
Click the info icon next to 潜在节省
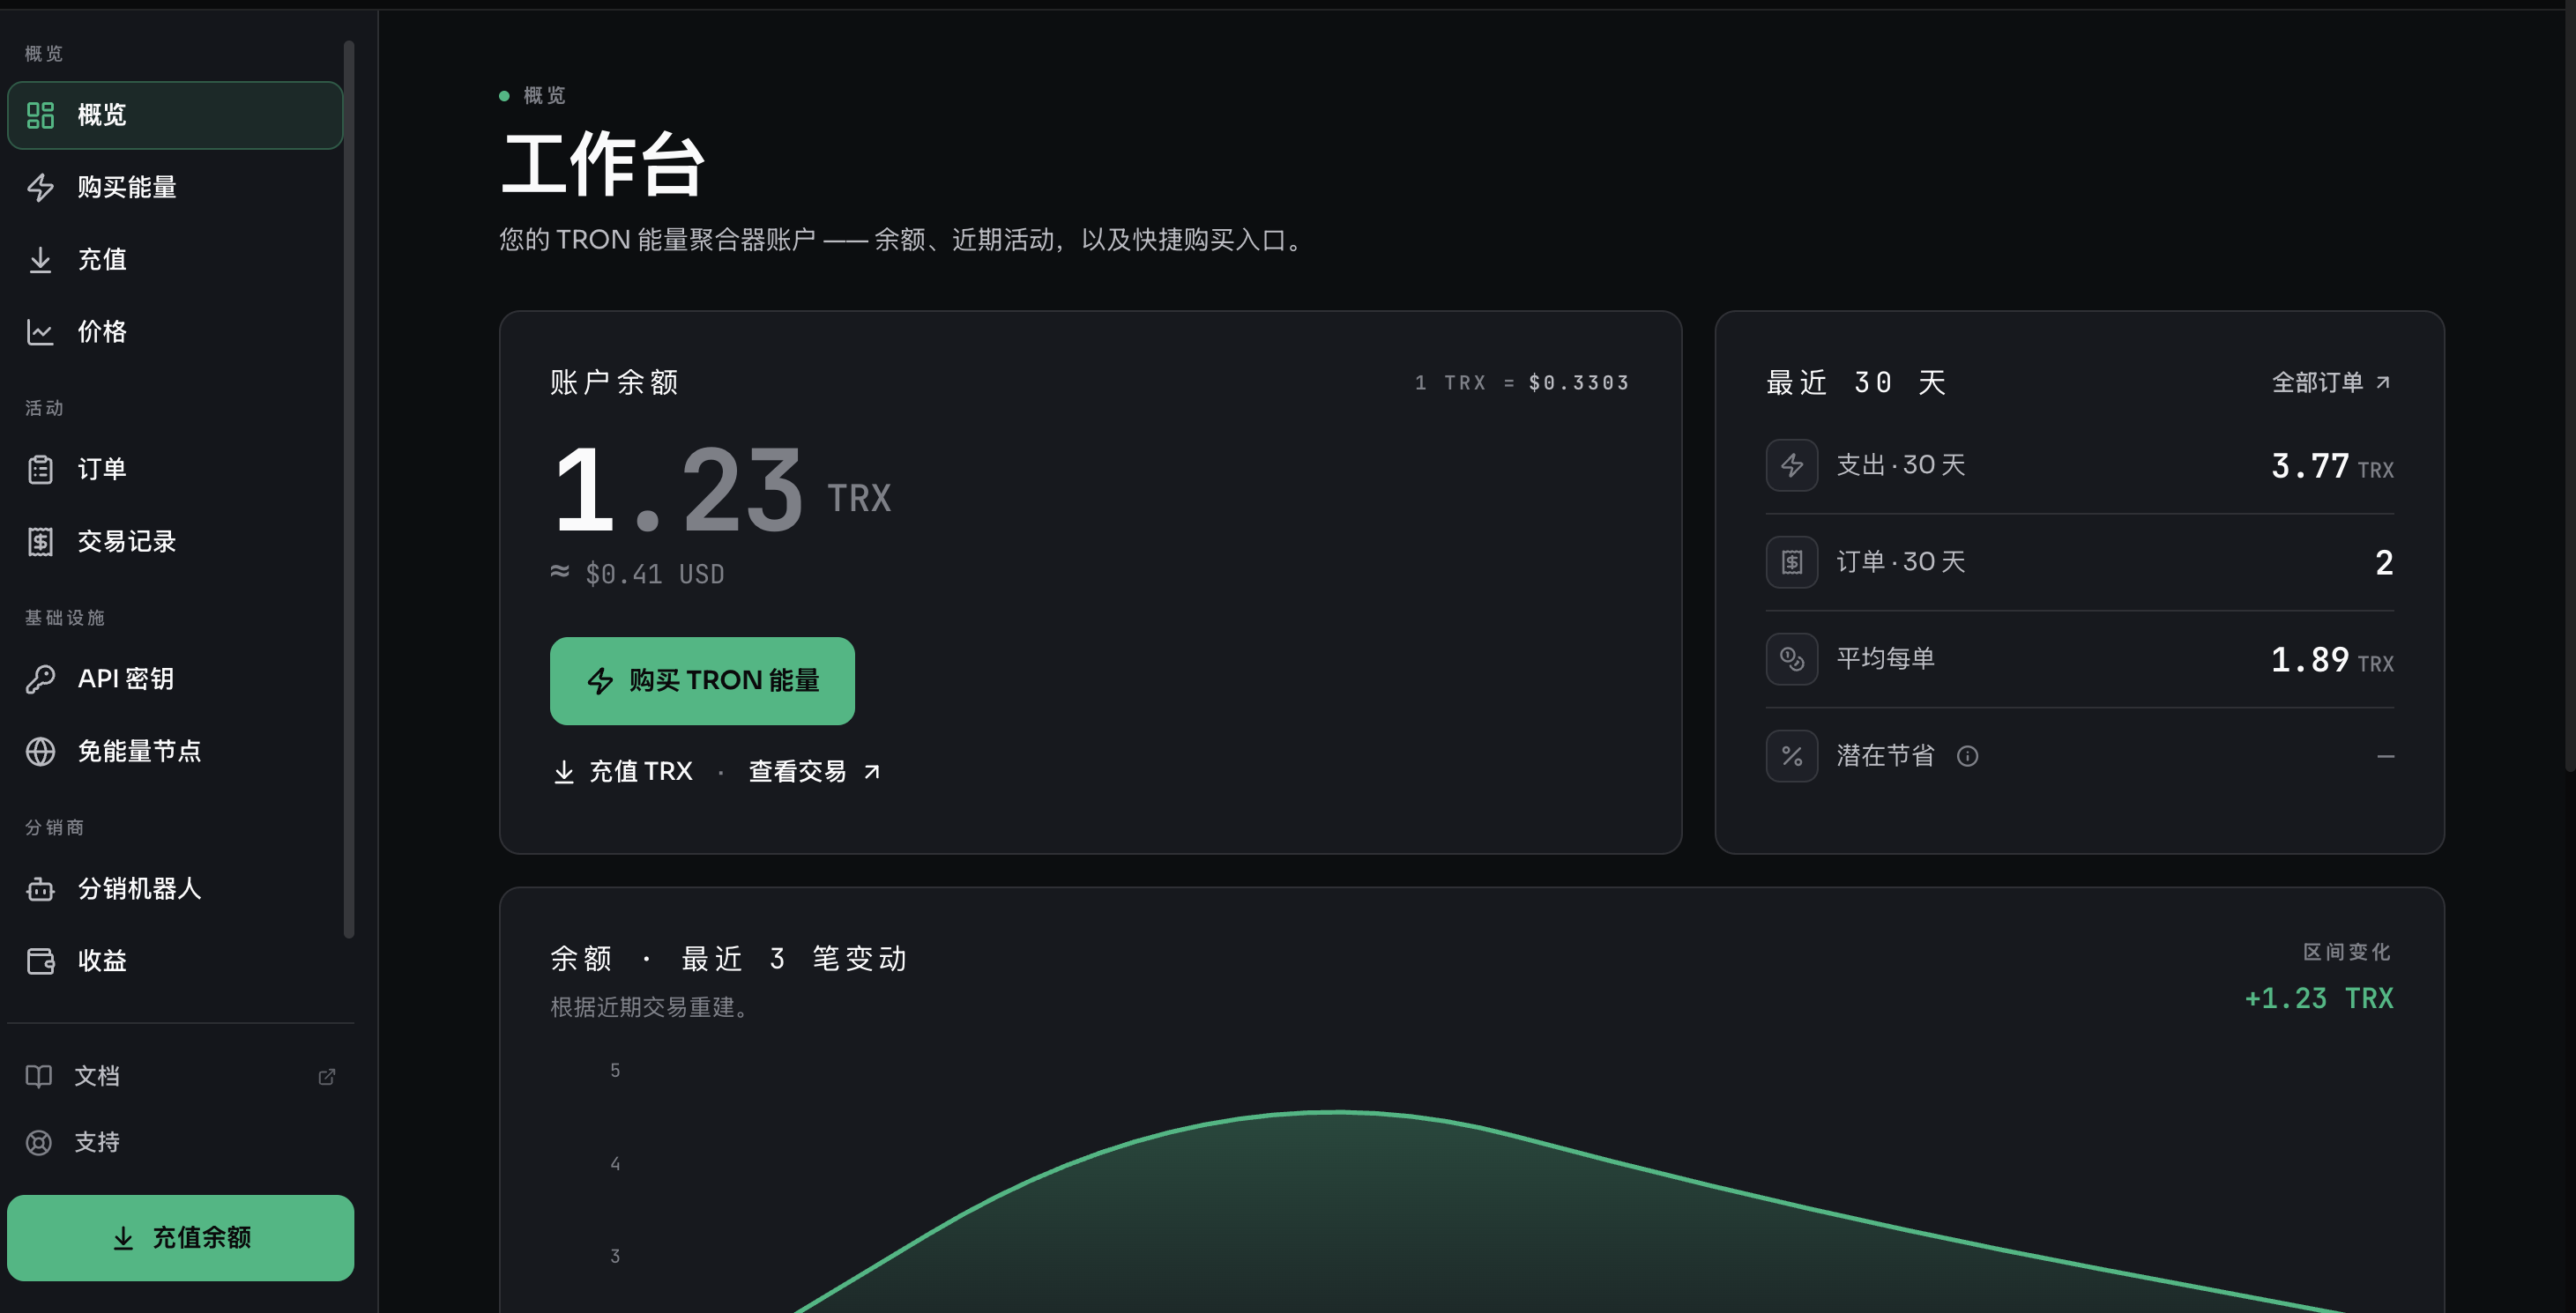(1967, 755)
